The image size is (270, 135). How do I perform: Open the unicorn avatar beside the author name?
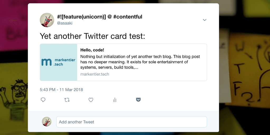47,20
